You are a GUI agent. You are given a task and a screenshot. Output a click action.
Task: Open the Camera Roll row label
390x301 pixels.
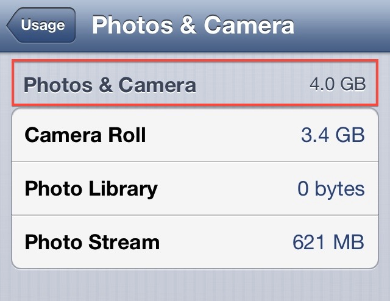tap(85, 135)
